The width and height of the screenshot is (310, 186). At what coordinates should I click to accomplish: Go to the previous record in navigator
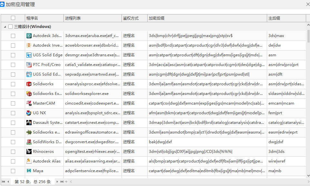click(x=8, y=182)
